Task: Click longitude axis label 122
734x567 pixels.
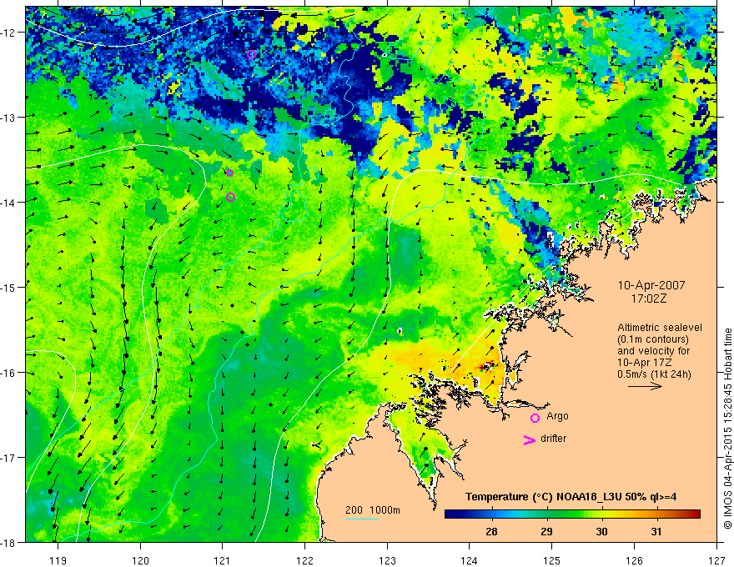Action: click(304, 560)
